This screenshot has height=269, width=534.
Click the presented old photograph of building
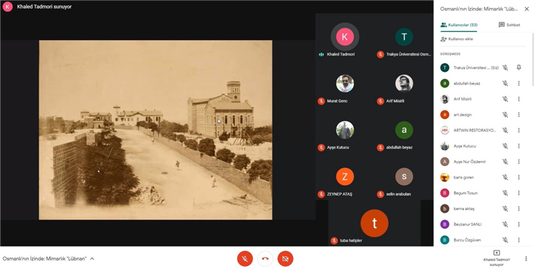(155, 130)
